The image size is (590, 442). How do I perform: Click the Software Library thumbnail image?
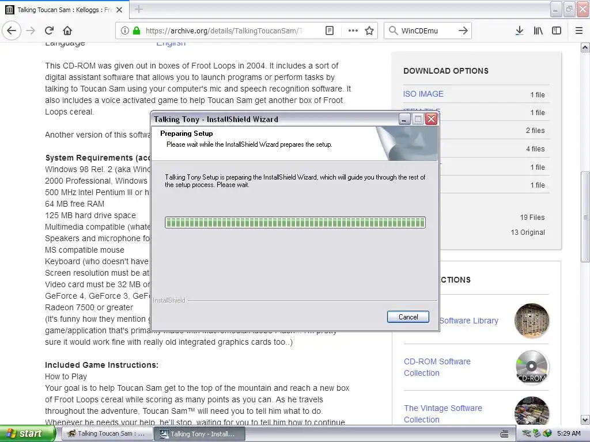point(532,321)
